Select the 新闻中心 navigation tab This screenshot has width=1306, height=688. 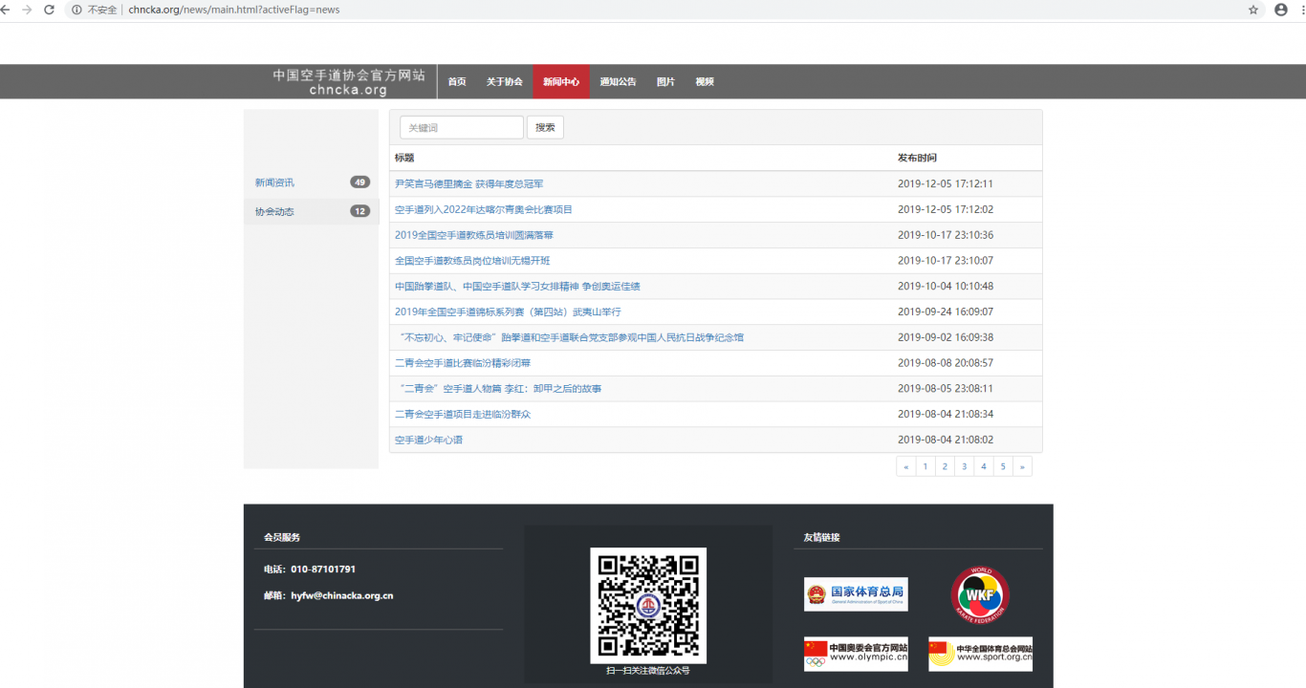[561, 82]
